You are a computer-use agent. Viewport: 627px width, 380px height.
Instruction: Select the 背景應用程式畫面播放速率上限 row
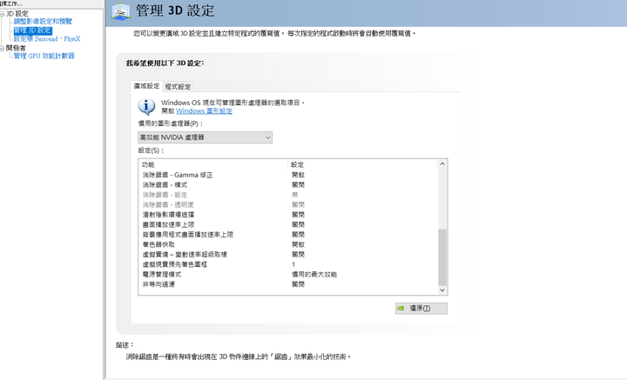tap(288, 235)
